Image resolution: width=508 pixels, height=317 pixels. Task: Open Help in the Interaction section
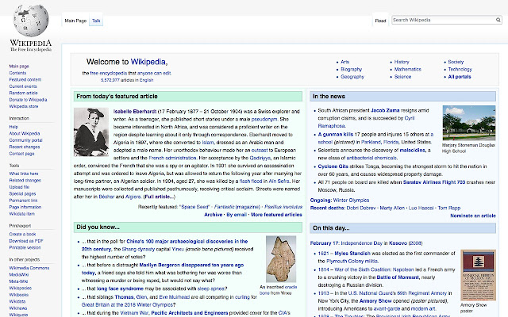coord(13,127)
